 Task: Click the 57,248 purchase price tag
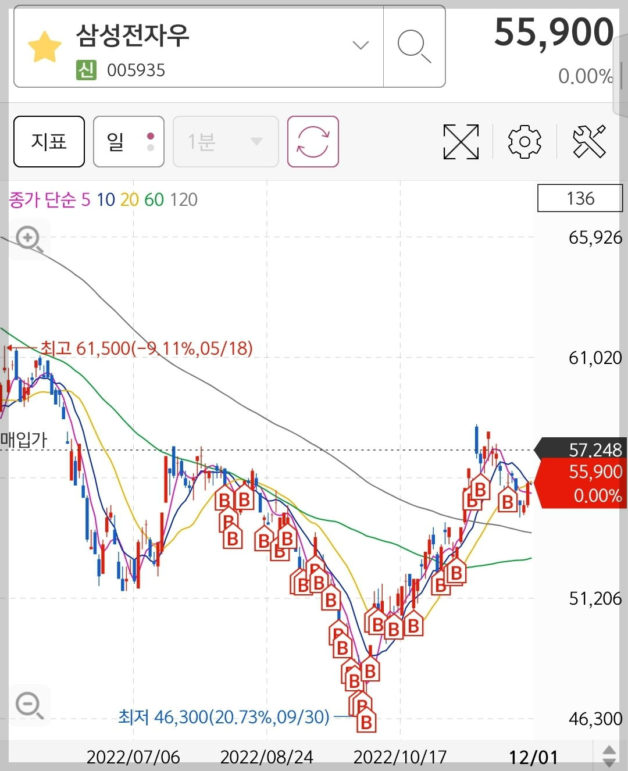click(x=581, y=449)
